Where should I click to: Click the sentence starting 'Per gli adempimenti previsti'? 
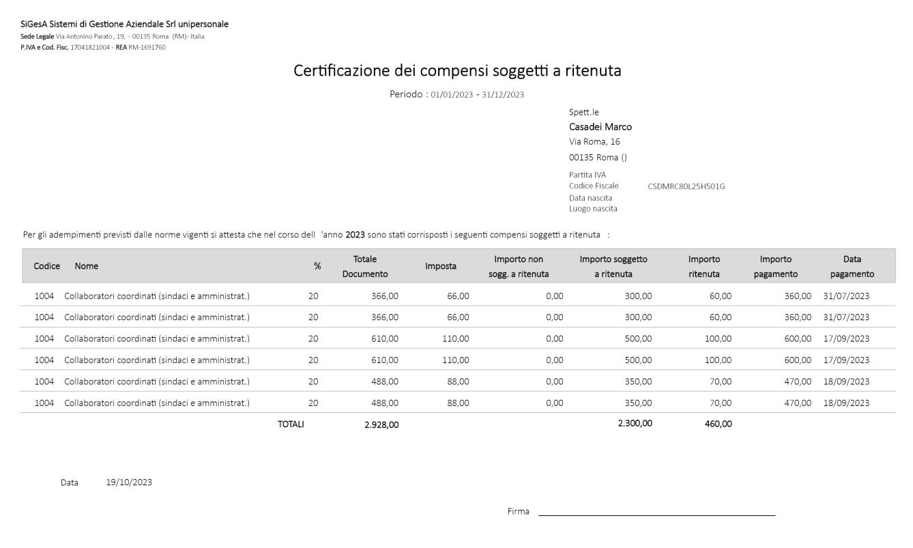coord(316,235)
